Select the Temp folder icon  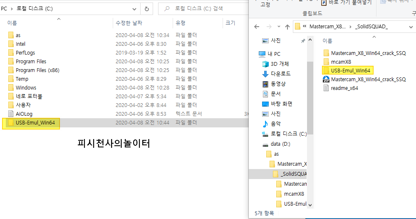pos(11,79)
